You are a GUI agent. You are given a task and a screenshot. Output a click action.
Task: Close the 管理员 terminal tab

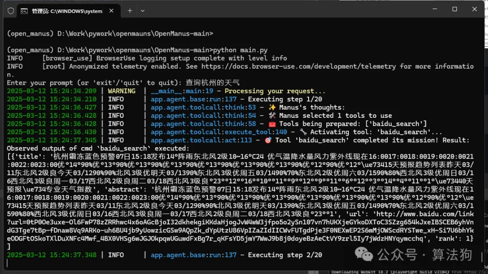111,11
